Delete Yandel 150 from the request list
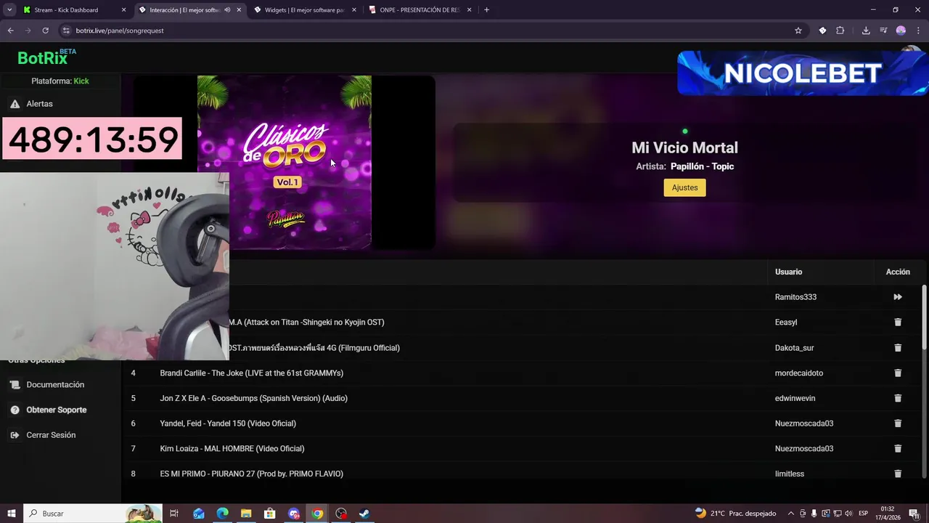This screenshot has height=523, width=929. click(x=898, y=423)
